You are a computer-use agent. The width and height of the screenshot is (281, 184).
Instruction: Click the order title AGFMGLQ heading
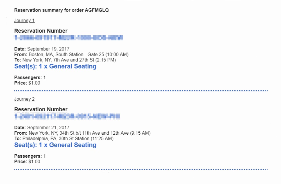[x=62, y=10]
